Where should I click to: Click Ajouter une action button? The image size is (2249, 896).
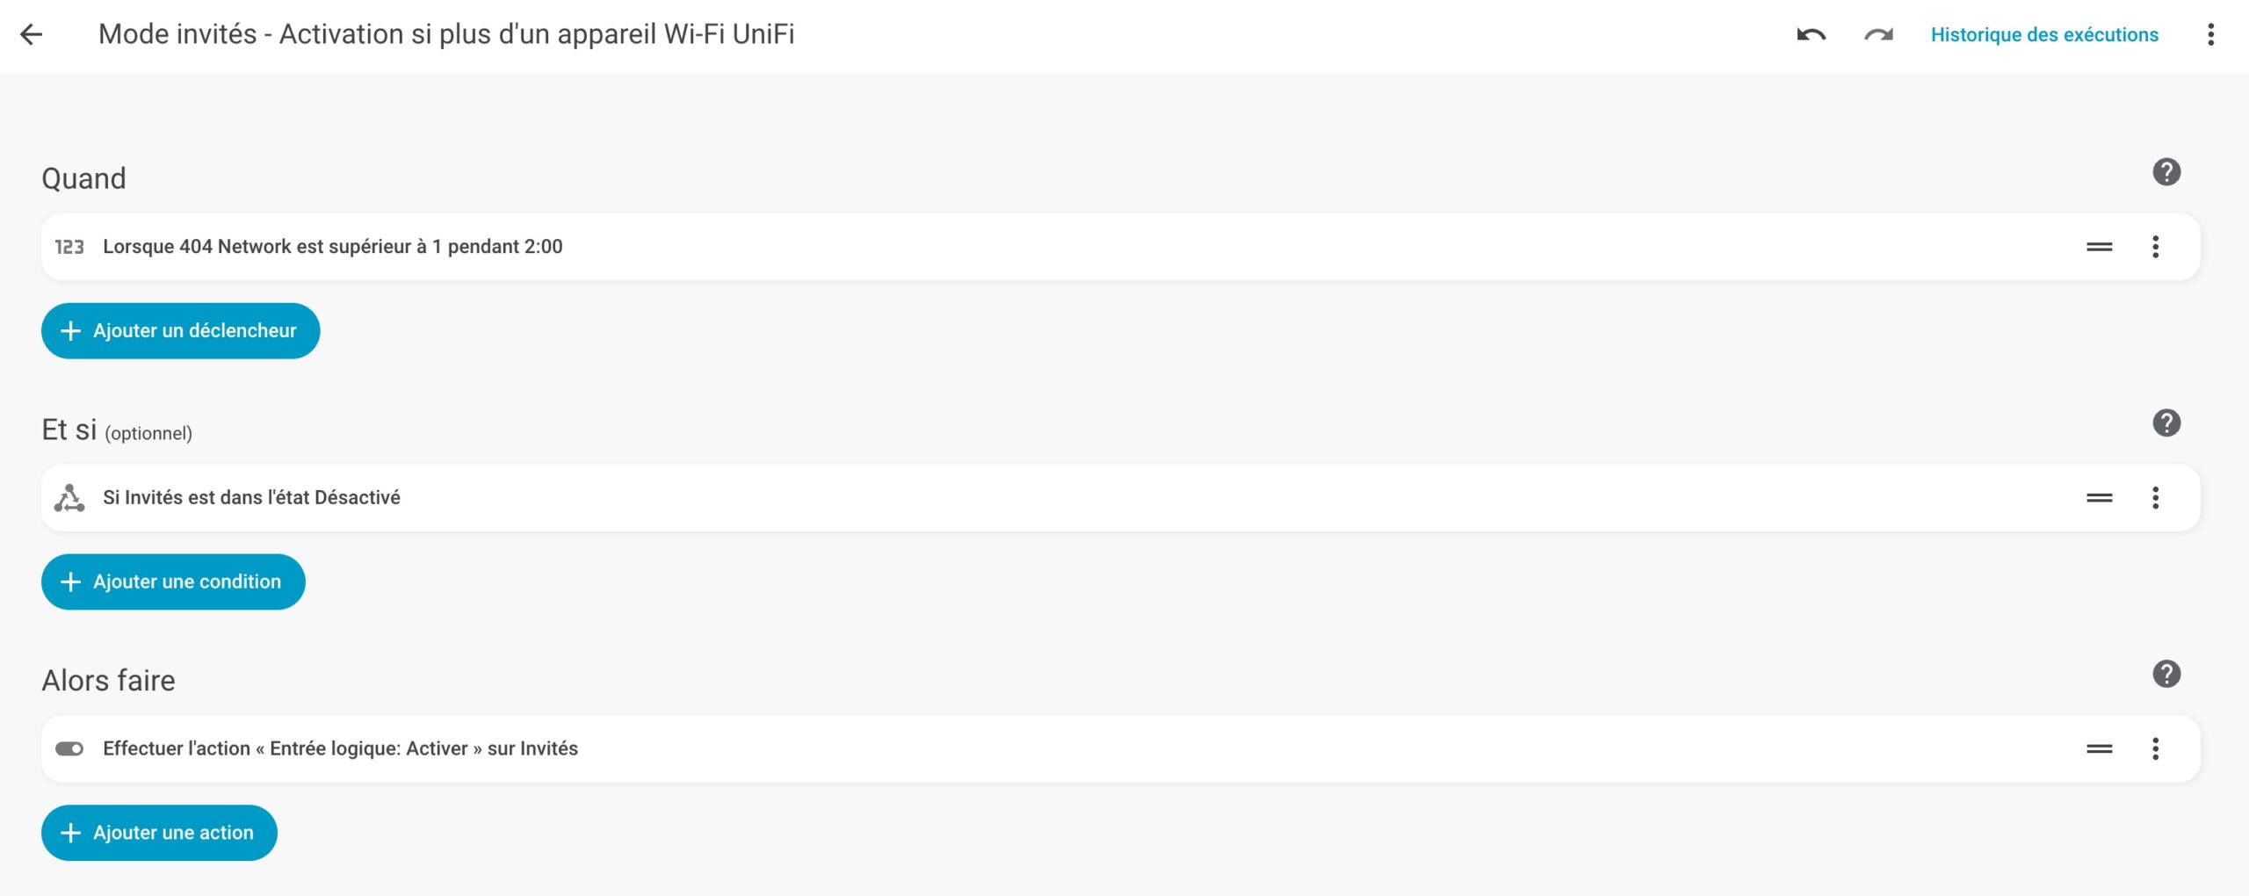coord(159,833)
